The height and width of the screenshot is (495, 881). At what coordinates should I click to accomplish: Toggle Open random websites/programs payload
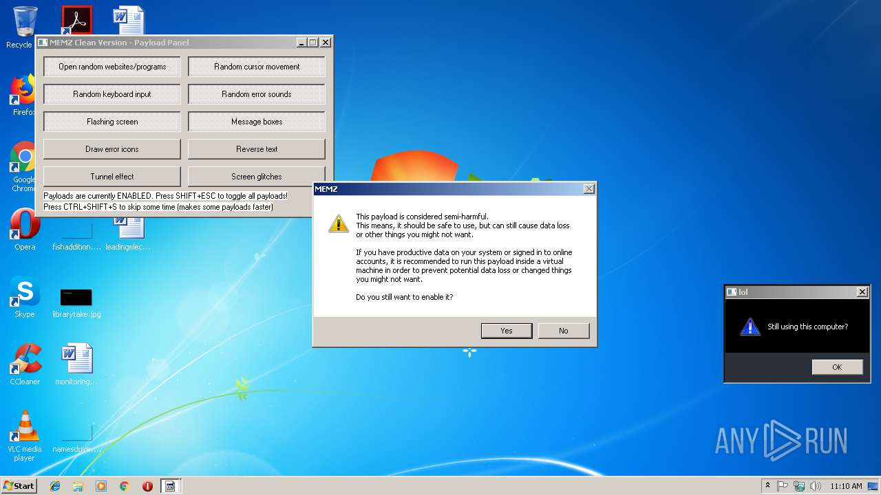(x=112, y=67)
